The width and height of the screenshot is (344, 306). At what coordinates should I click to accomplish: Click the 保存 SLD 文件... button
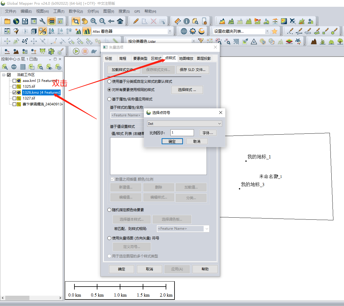click(193, 70)
